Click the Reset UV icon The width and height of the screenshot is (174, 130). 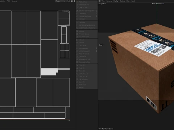point(77,71)
